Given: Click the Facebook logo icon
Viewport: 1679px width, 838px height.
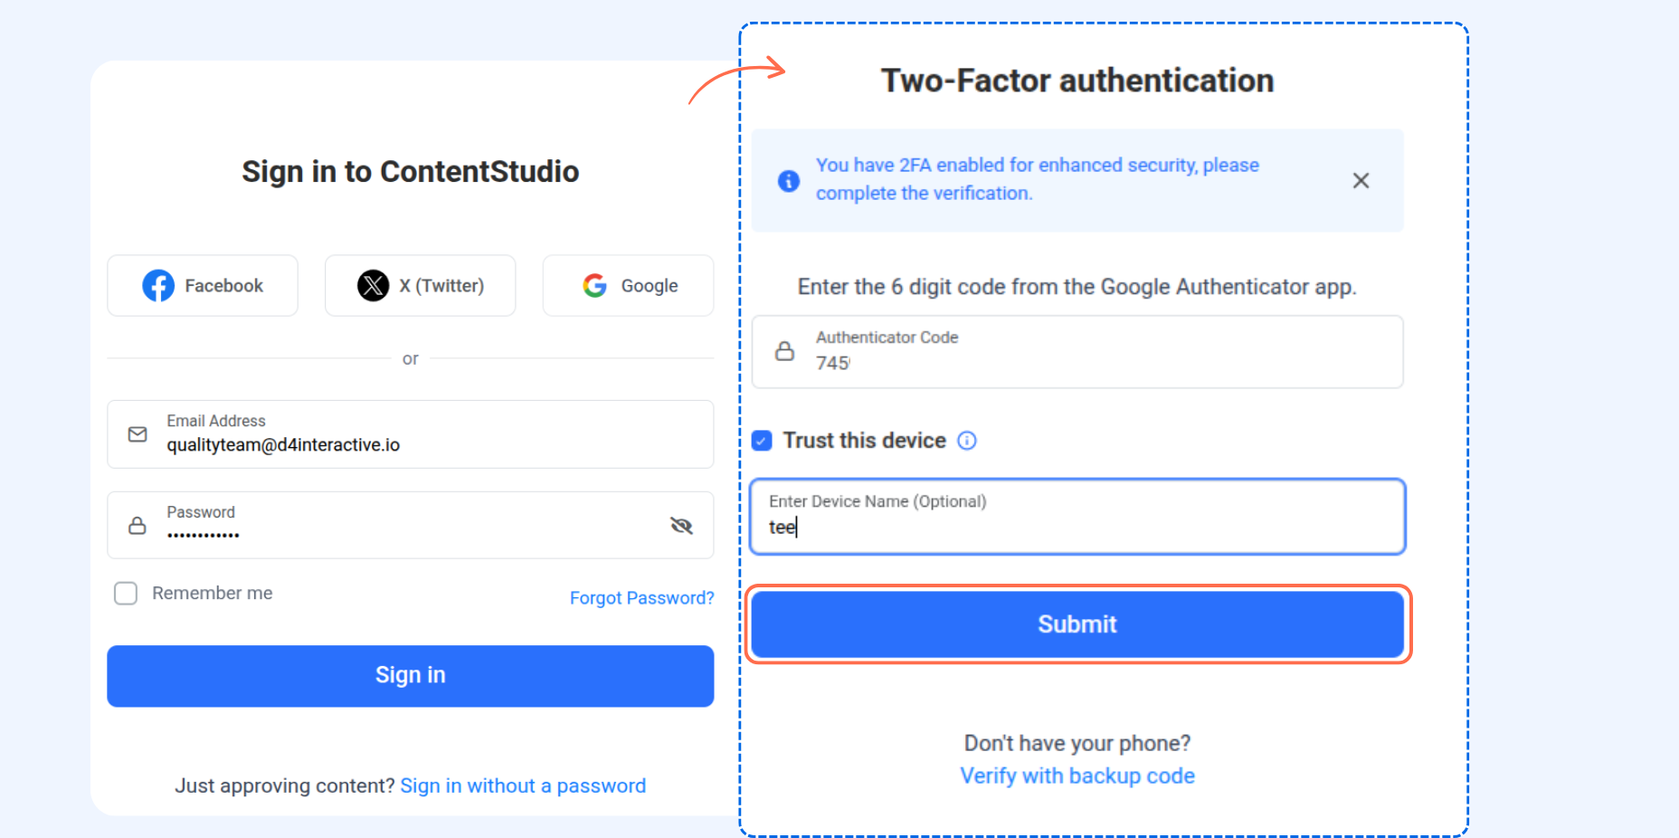Looking at the screenshot, I should point(158,286).
